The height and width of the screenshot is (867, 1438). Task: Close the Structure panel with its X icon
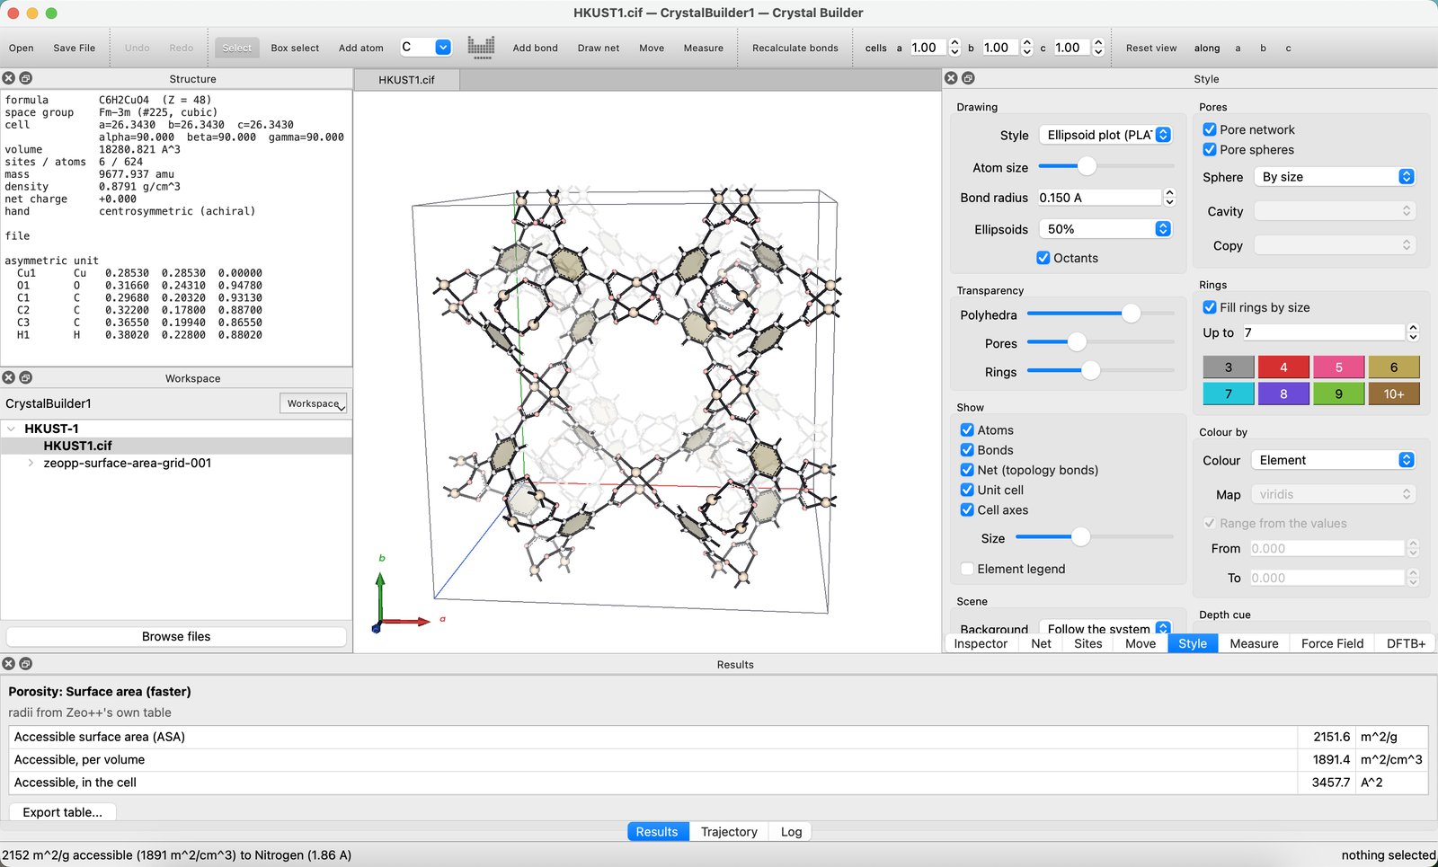click(x=9, y=78)
